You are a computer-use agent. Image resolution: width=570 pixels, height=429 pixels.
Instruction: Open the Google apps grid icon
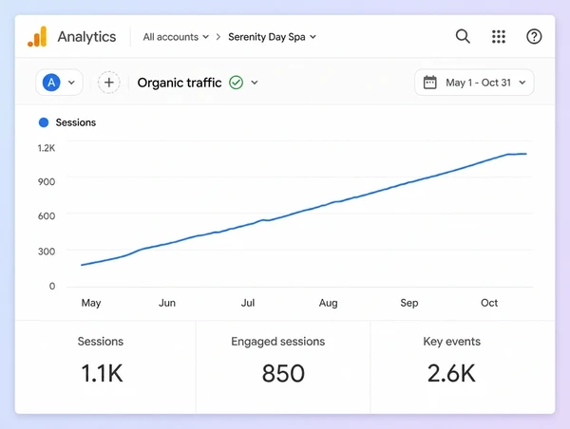pyautogui.click(x=499, y=37)
